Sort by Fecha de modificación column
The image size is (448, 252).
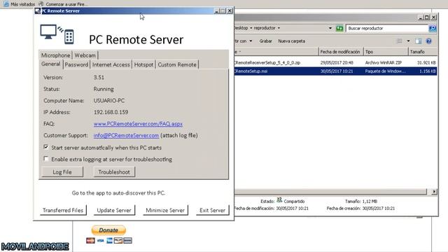(341, 52)
